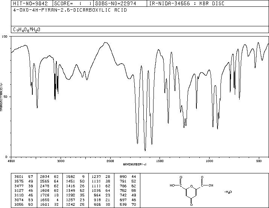This screenshot has width=269, height=208.
Task: Select peak table entry 3575
Action: click(x=24, y=181)
